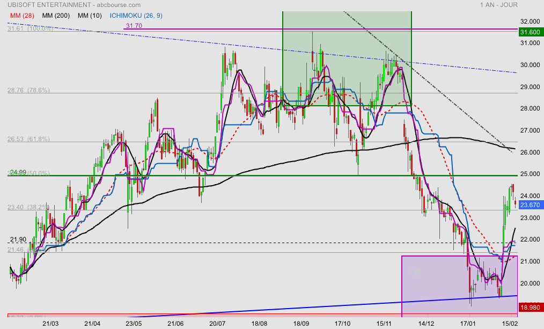The image size is (544, 329).
Task: Click the red 18.980 price tag
Action: (531, 307)
